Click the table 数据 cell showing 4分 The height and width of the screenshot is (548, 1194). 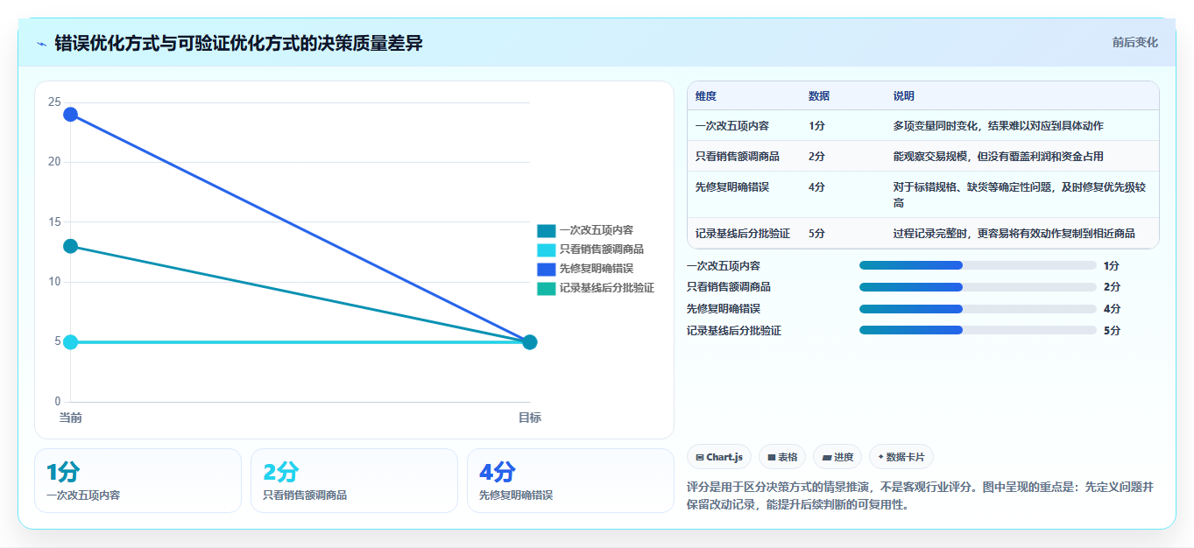coord(816,187)
